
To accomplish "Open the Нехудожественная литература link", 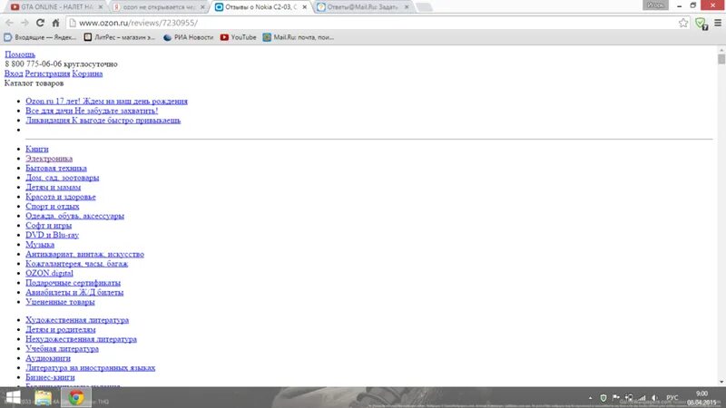I will tap(81, 339).
